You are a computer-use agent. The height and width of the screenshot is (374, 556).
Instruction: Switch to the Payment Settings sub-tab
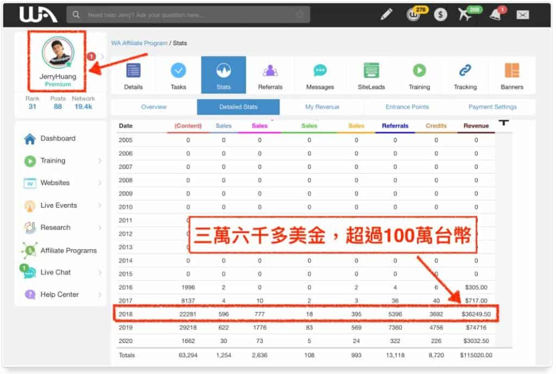[x=492, y=107]
